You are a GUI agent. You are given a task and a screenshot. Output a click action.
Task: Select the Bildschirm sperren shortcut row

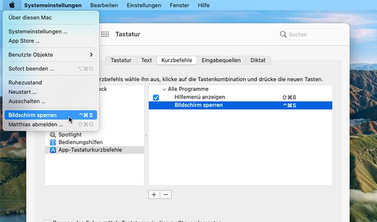240,105
